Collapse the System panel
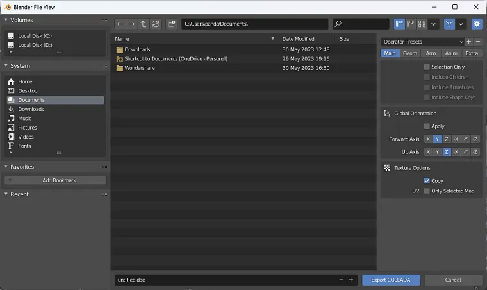This screenshot has width=487, height=290. [6, 66]
